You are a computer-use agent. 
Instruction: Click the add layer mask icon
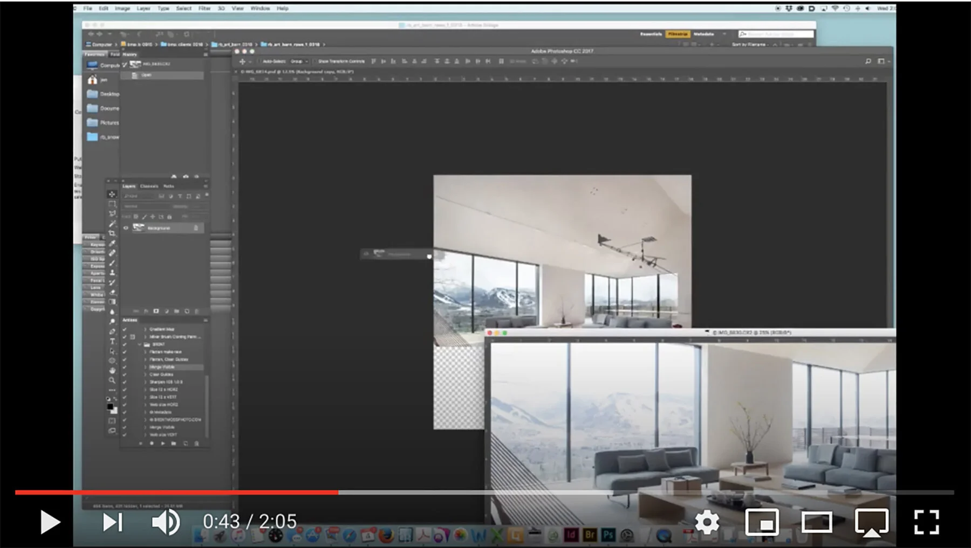156,311
